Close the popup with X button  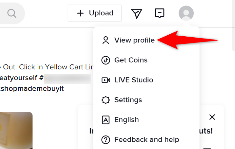pos(212,117)
